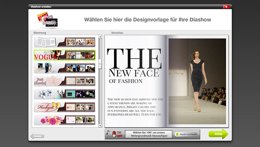Click the Musik hochladen upload button
This screenshot has width=260, height=147.
[x=186, y=134]
